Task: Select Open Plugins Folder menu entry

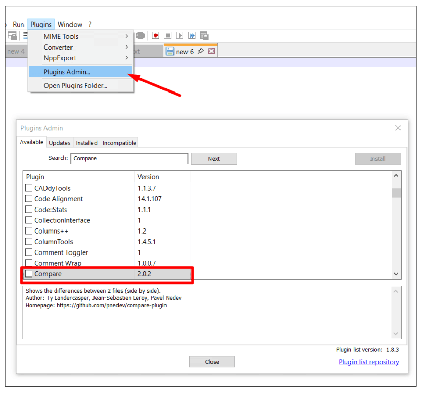Action: coord(75,86)
